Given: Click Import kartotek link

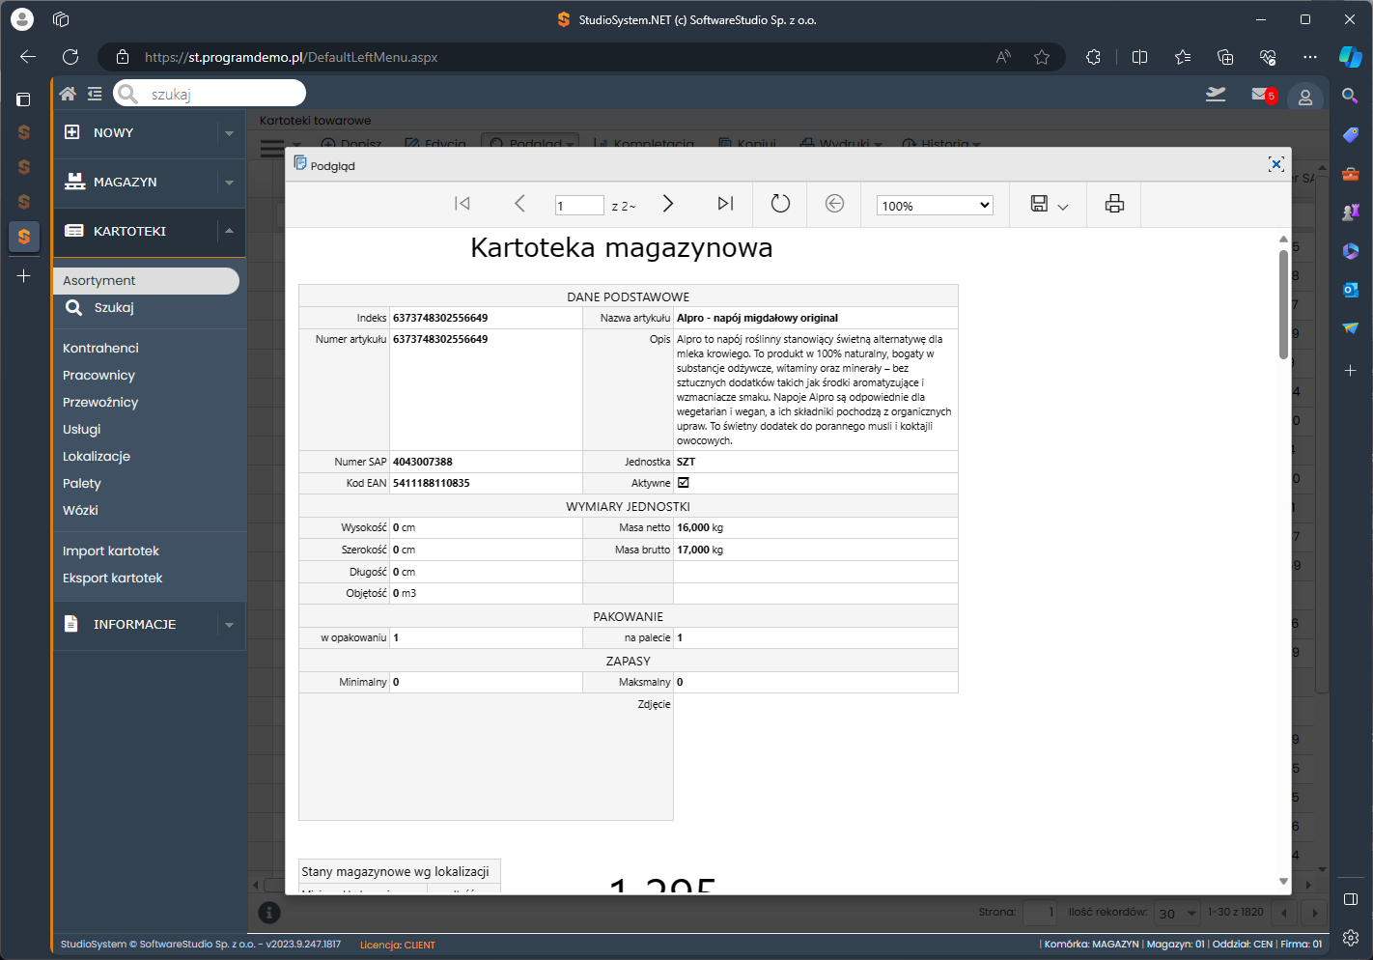Looking at the screenshot, I should tap(111, 551).
